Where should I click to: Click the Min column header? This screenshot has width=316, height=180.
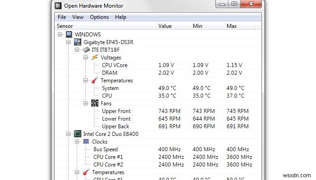pyautogui.click(x=207, y=26)
